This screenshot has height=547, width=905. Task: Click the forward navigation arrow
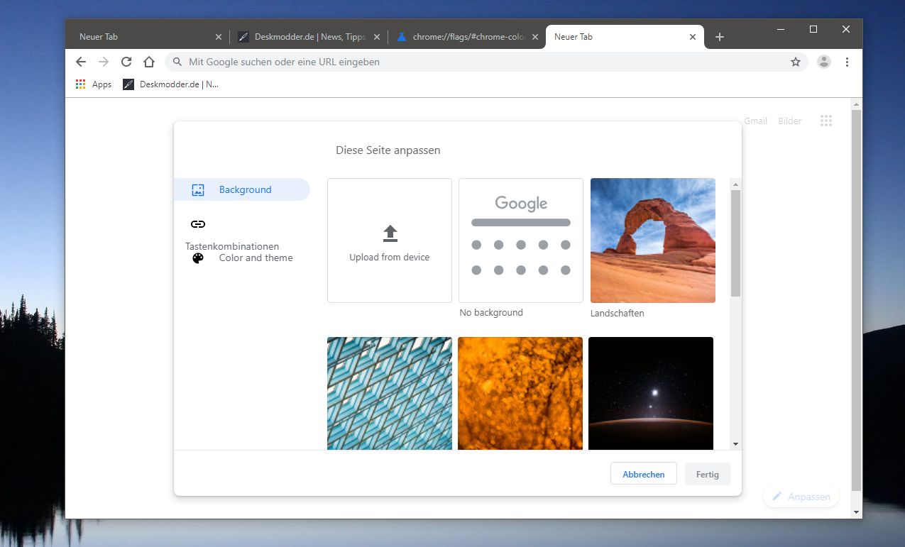click(104, 62)
